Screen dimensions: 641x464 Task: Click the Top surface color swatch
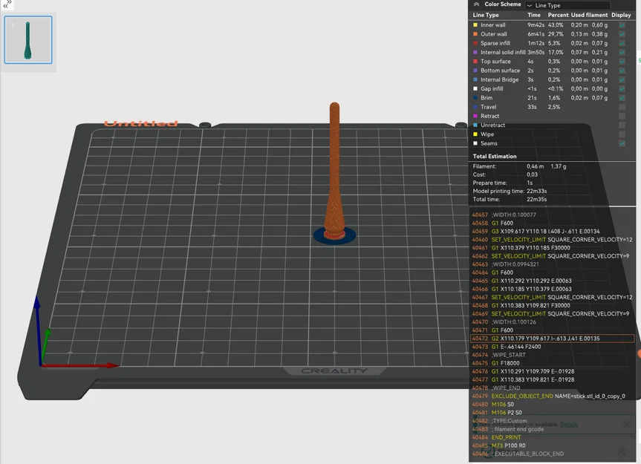(475, 62)
